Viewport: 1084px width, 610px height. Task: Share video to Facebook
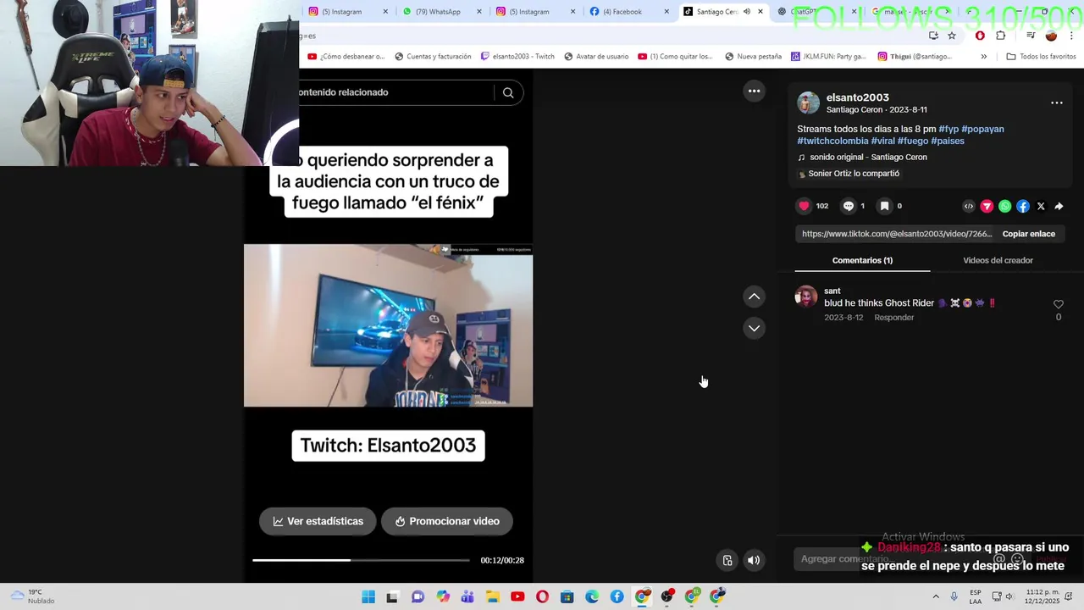pyautogui.click(x=1023, y=206)
